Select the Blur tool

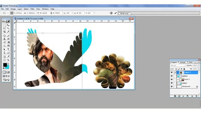pyautogui.click(x=4, y=45)
